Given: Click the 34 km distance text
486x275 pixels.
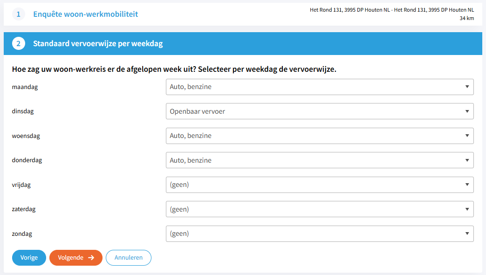Looking at the screenshot, I should click(466, 18).
